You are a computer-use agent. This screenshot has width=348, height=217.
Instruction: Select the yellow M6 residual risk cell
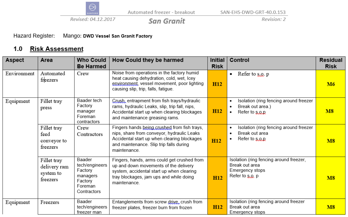tap(331, 84)
